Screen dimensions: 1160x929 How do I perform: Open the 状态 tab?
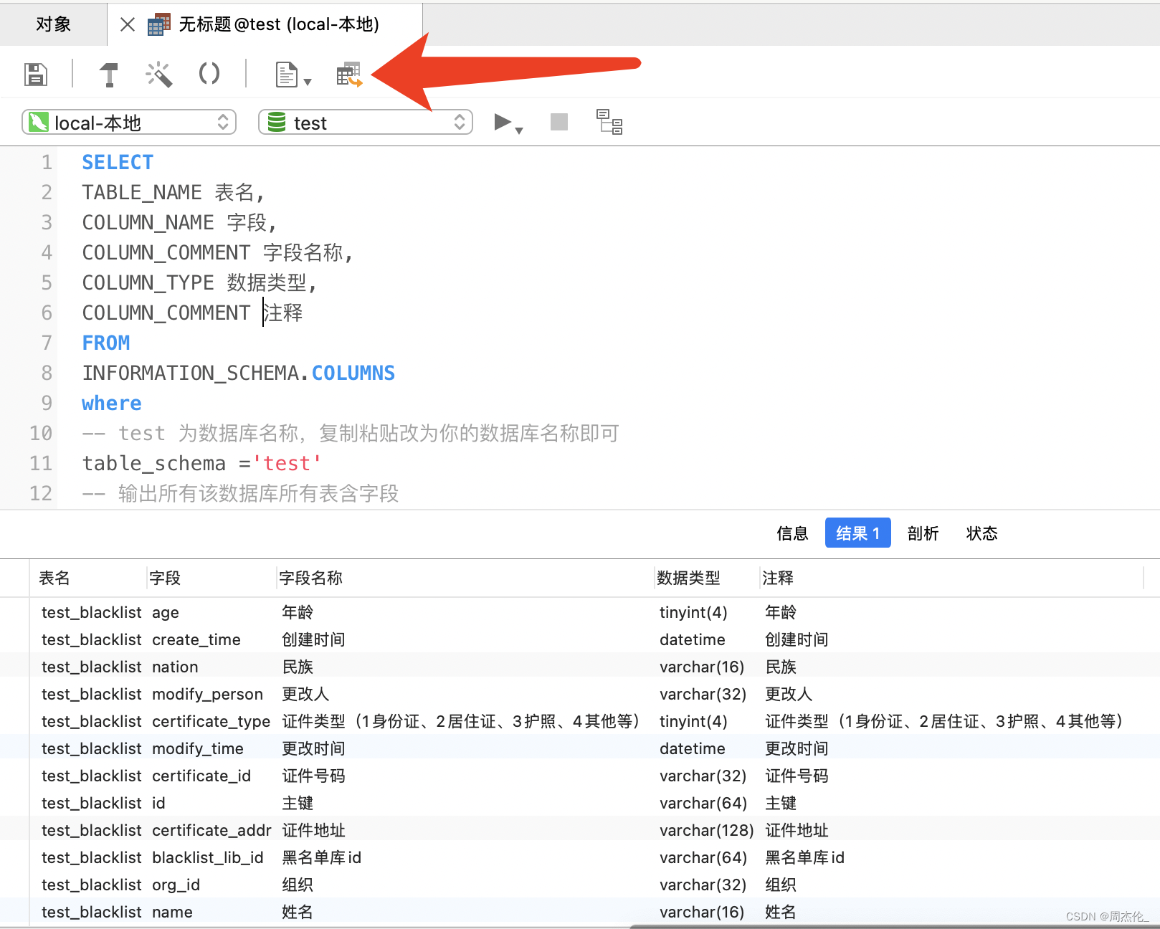pyautogui.click(x=982, y=533)
